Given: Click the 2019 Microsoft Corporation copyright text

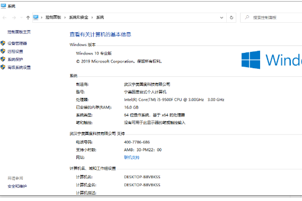Looking at the screenshot, I should (x=119, y=61).
